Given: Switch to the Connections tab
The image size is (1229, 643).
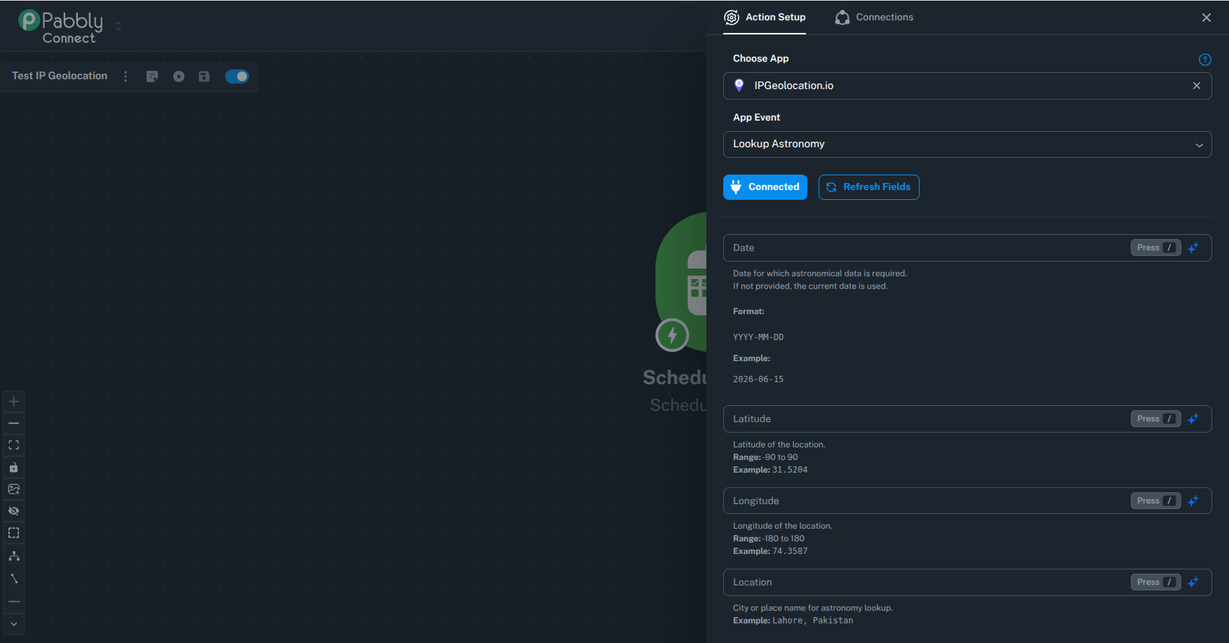Looking at the screenshot, I should coord(874,18).
